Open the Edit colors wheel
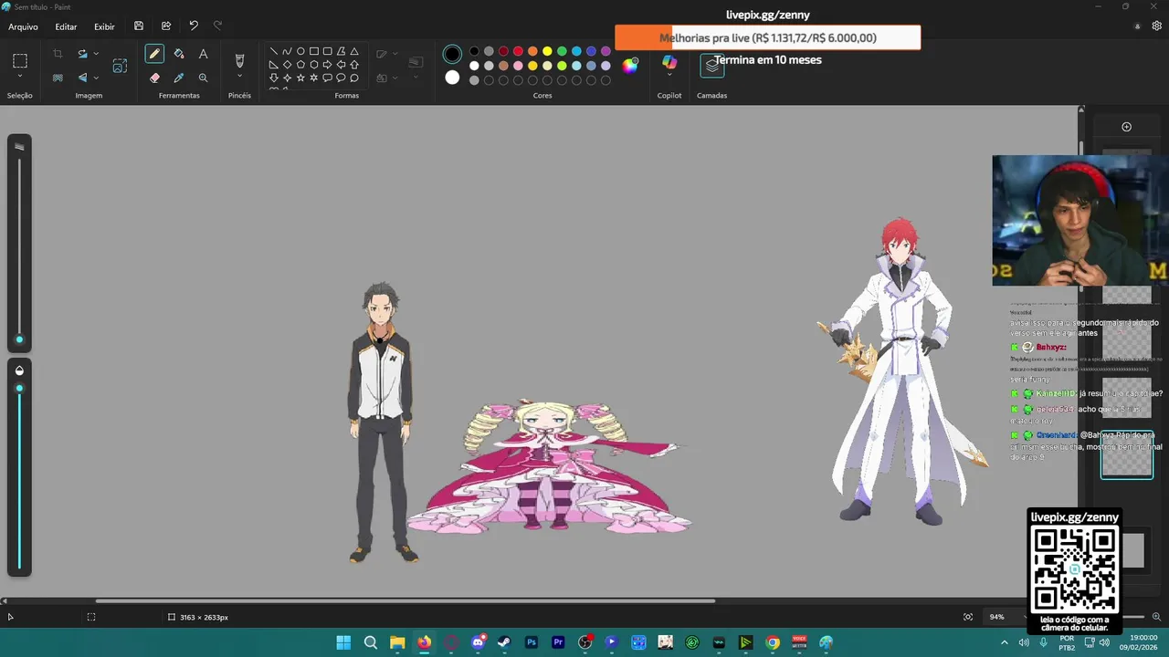 pyautogui.click(x=630, y=65)
